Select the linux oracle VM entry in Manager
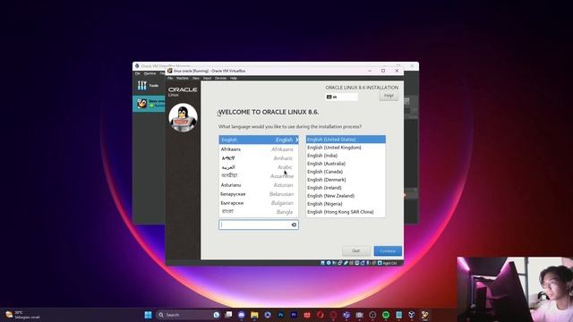The height and width of the screenshot is (322, 573). [x=149, y=104]
